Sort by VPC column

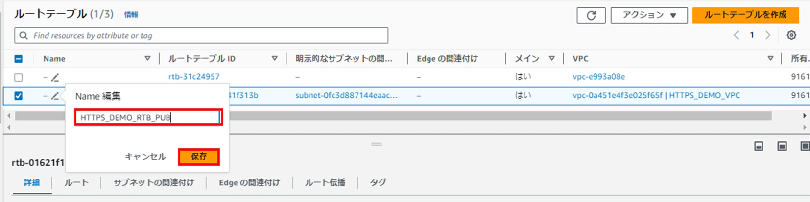(x=770, y=58)
